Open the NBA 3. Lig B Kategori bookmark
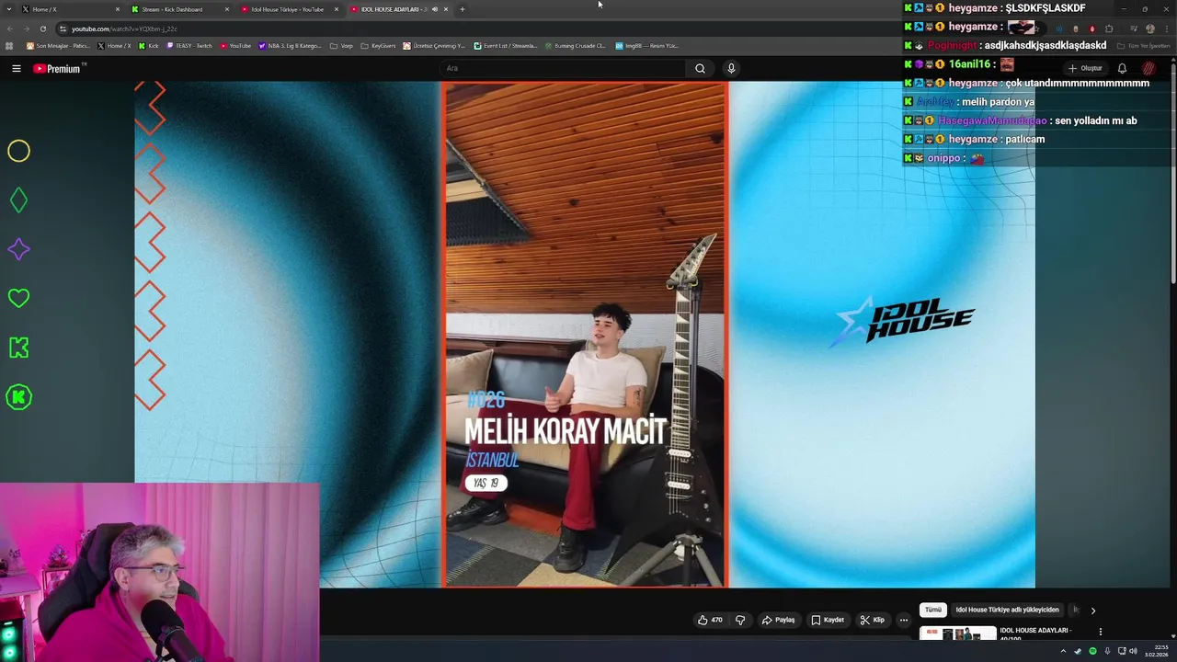Viewport: 1177px width, 662px height. pos(290,46)
